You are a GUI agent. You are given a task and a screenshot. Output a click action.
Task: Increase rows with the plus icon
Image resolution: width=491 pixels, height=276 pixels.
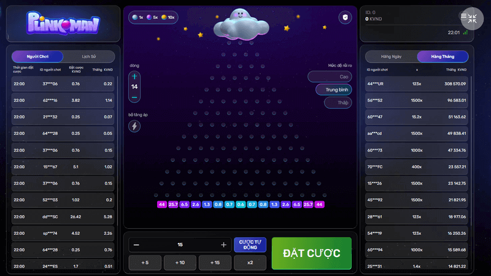[134, 76]
